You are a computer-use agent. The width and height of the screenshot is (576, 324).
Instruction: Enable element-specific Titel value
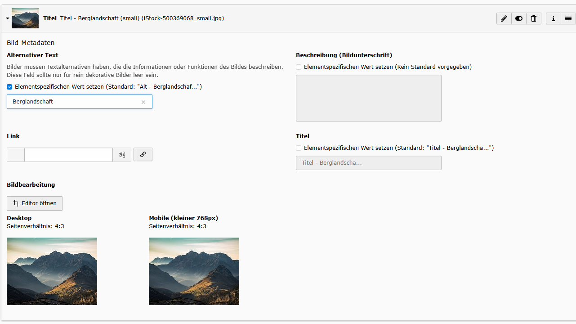pyautogui.click(x=298, y=148)
